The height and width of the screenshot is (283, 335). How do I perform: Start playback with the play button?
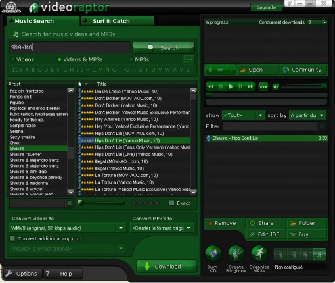click(231, 86)
